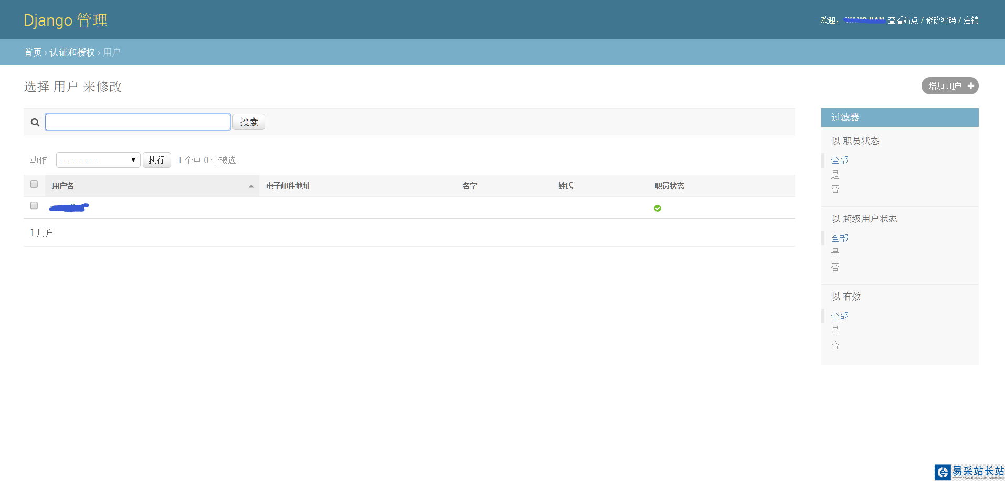Select 是 under 以 超级用户状态 filter
This screenshot has height=481, width=1005.
coord(835,252)
